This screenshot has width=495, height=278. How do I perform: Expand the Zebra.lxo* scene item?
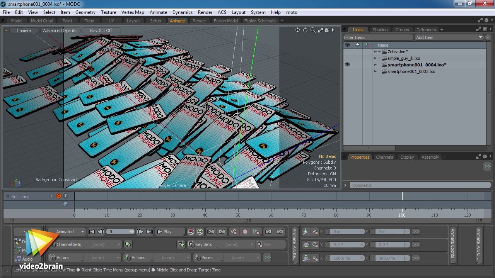coord(375,52)
